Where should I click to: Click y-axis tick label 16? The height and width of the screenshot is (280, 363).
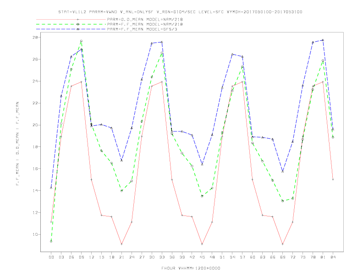pos(36,169)
